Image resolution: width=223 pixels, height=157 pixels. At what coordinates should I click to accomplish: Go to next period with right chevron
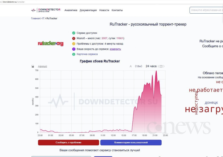(x=164, y=66)
